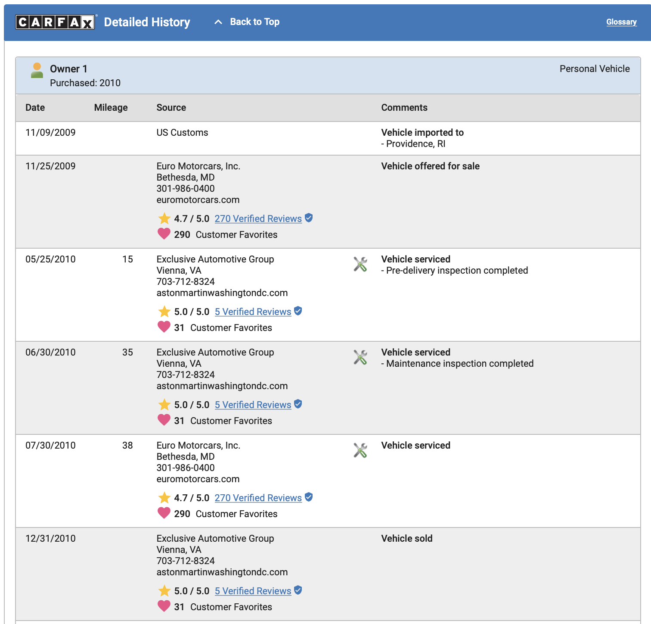Click star rating icon in 06/30/2010 row

click(x=164, y=405)
